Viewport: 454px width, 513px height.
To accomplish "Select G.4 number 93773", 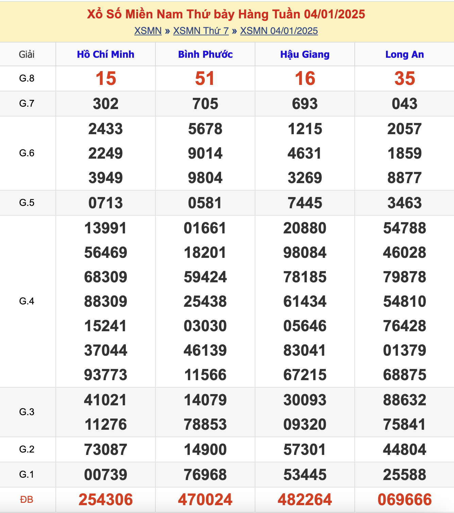I will 106,375.
